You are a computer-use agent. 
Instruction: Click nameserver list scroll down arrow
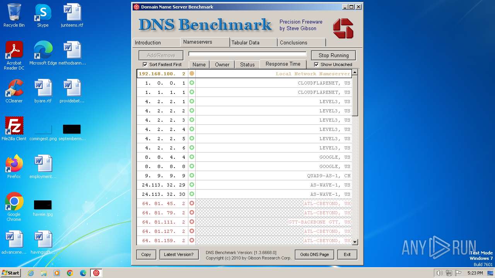(x=355, y=242)
